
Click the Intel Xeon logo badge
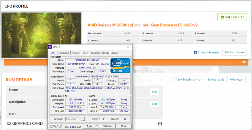click(120, 66)
